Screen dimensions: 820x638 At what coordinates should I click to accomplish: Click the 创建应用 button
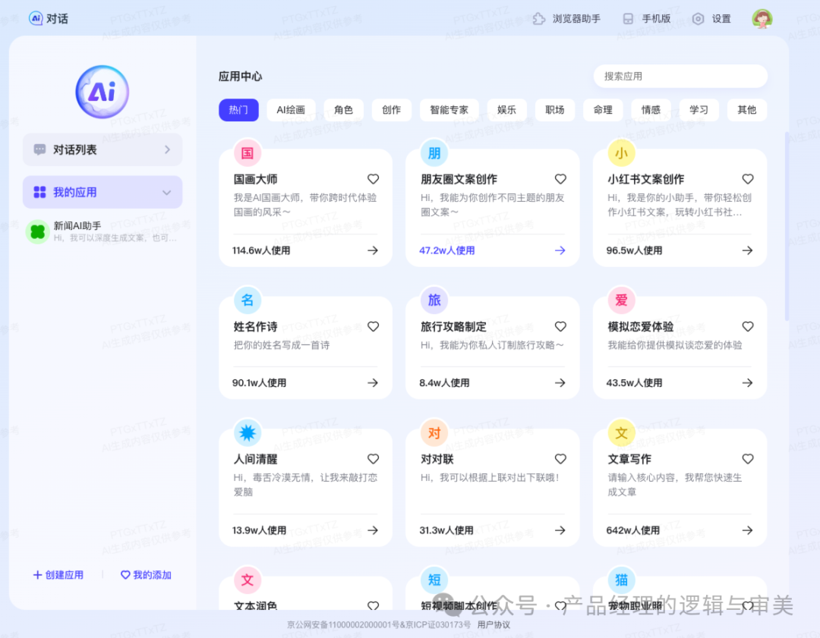click(58, 576)
